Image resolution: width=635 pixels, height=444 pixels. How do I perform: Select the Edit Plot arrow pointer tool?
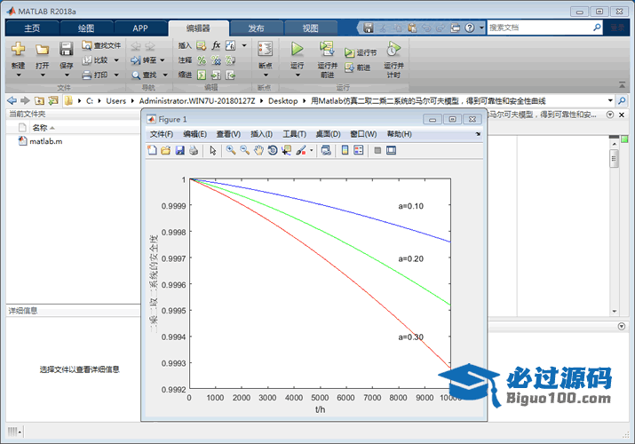click(x=213, y=151)
